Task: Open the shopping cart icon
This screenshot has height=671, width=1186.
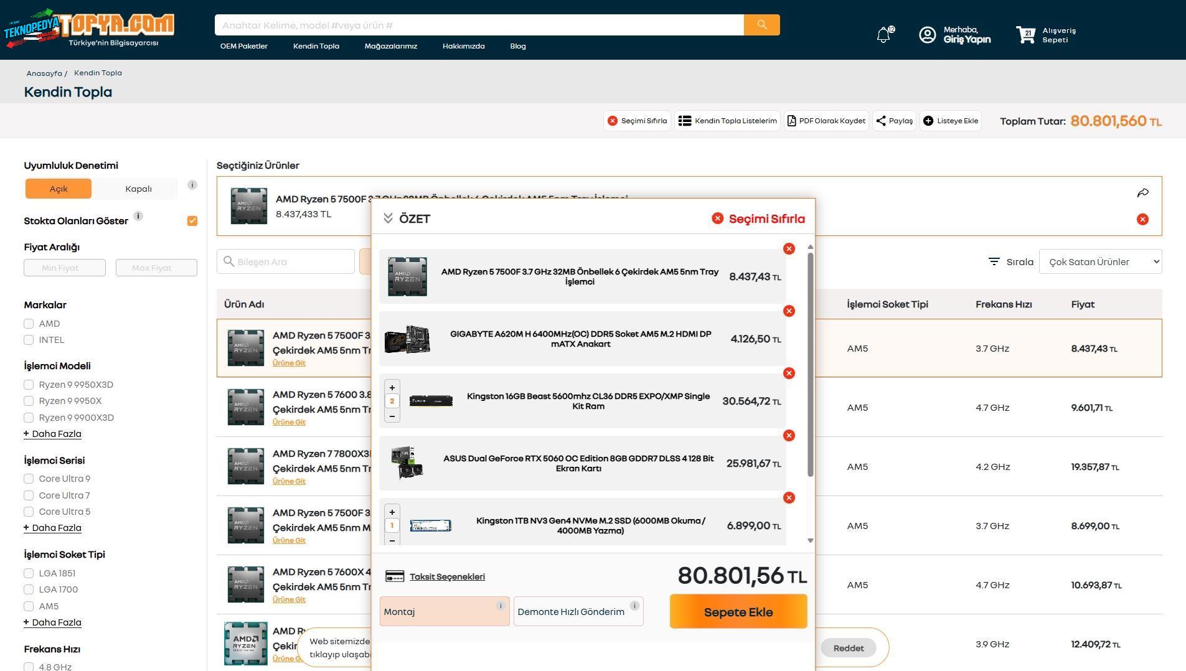Action: [1025, 35]
